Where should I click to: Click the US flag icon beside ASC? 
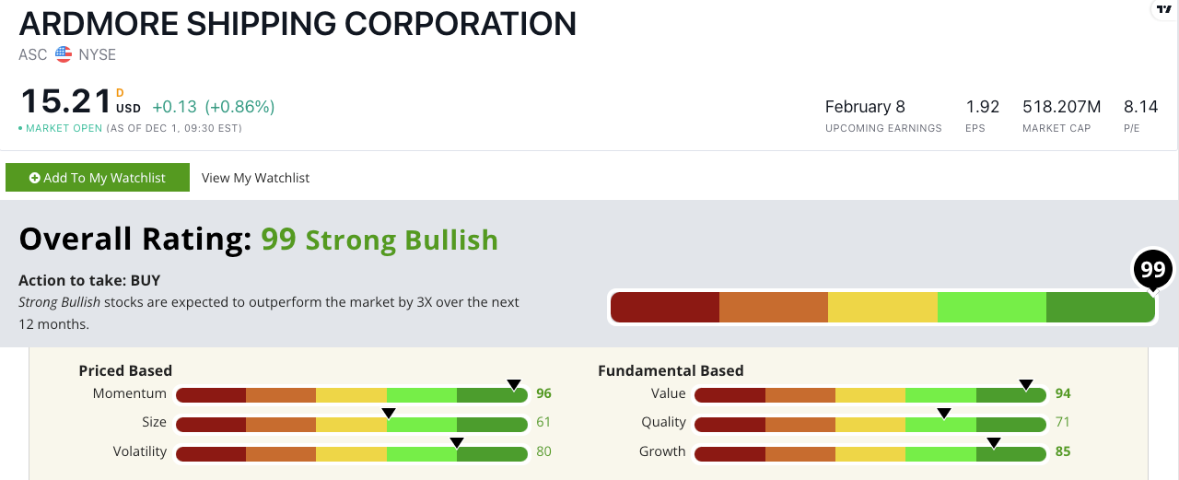(64, 54)
